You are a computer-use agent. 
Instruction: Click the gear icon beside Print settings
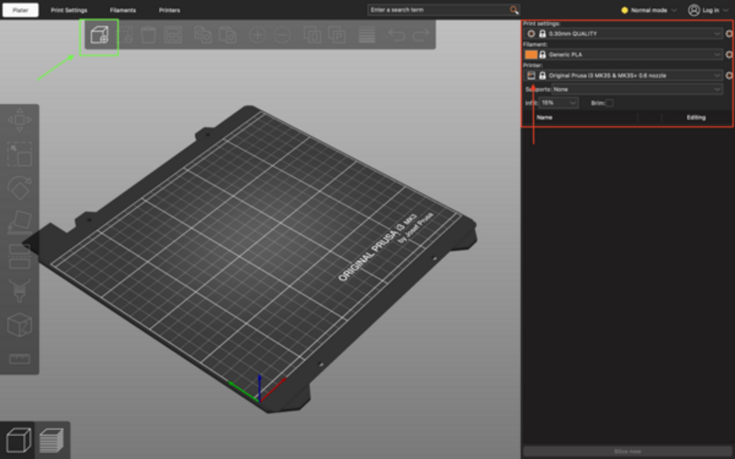click(729, 34)
